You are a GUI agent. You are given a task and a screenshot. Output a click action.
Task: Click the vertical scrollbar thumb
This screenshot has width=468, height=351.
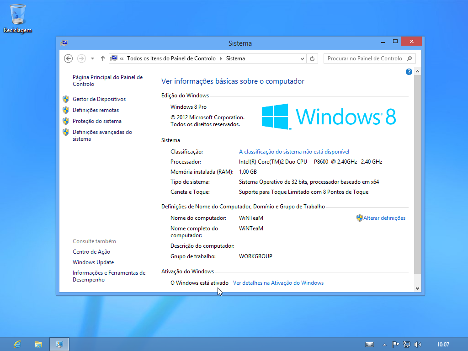418,174
